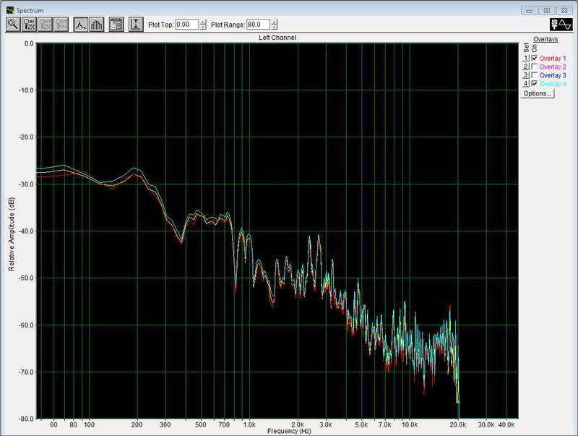Click the grayed-out zoom out 2X icon
Image resolution: width=578 pixels, height=436 pixels.
click(x=46, y=25)
